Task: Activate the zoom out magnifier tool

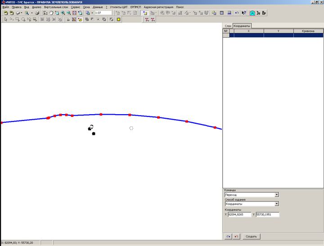Action: click(68, 13)
